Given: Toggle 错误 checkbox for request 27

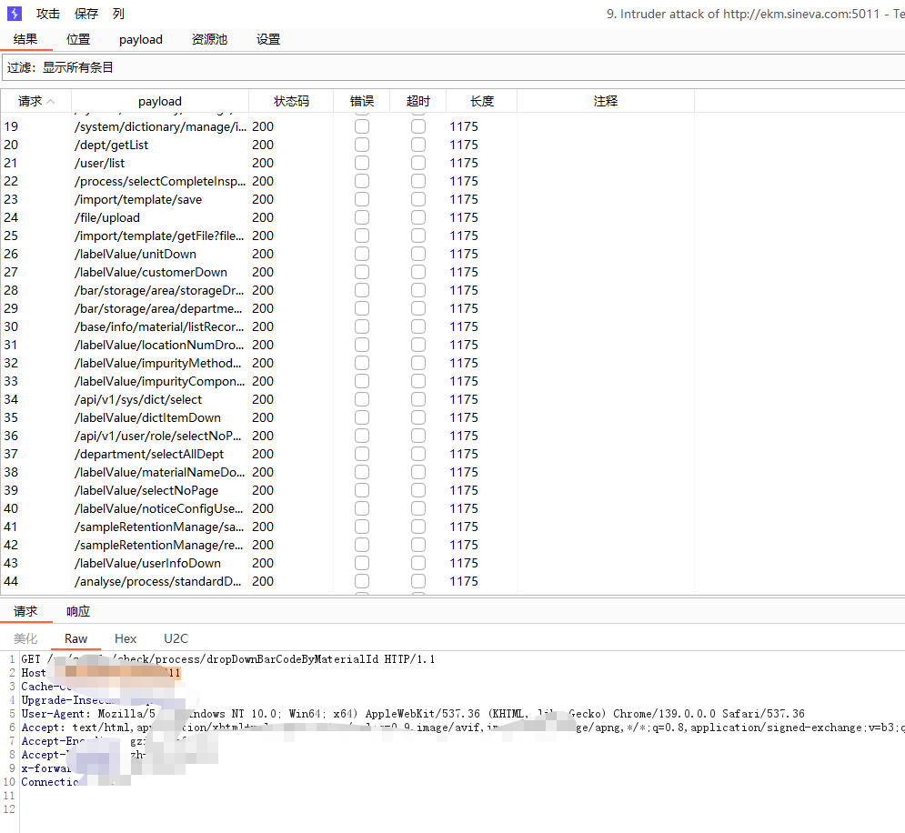Looking at the screenshot, I should coord(362,272).
